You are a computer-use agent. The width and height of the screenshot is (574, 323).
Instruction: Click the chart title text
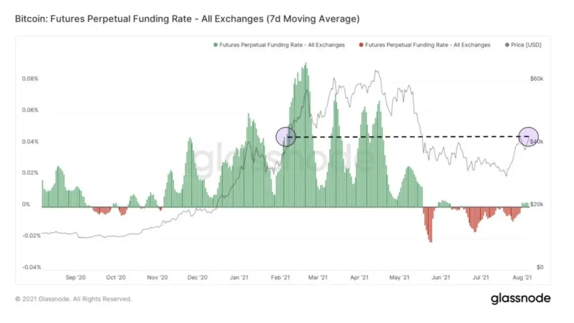187,19
